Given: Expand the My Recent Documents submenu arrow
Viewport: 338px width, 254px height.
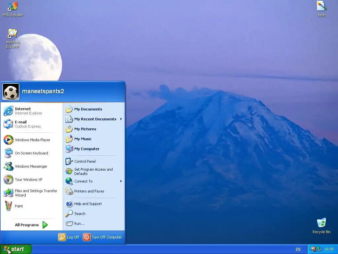Looking at the screenshot, I should click(121, 119).
